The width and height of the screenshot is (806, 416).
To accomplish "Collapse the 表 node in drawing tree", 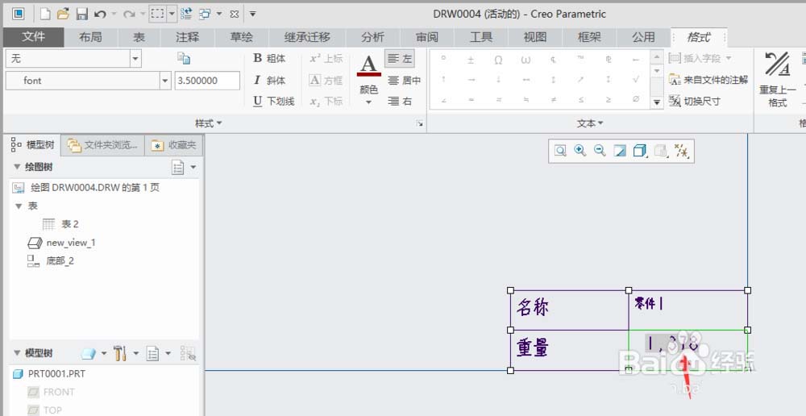I will (19, 206).
